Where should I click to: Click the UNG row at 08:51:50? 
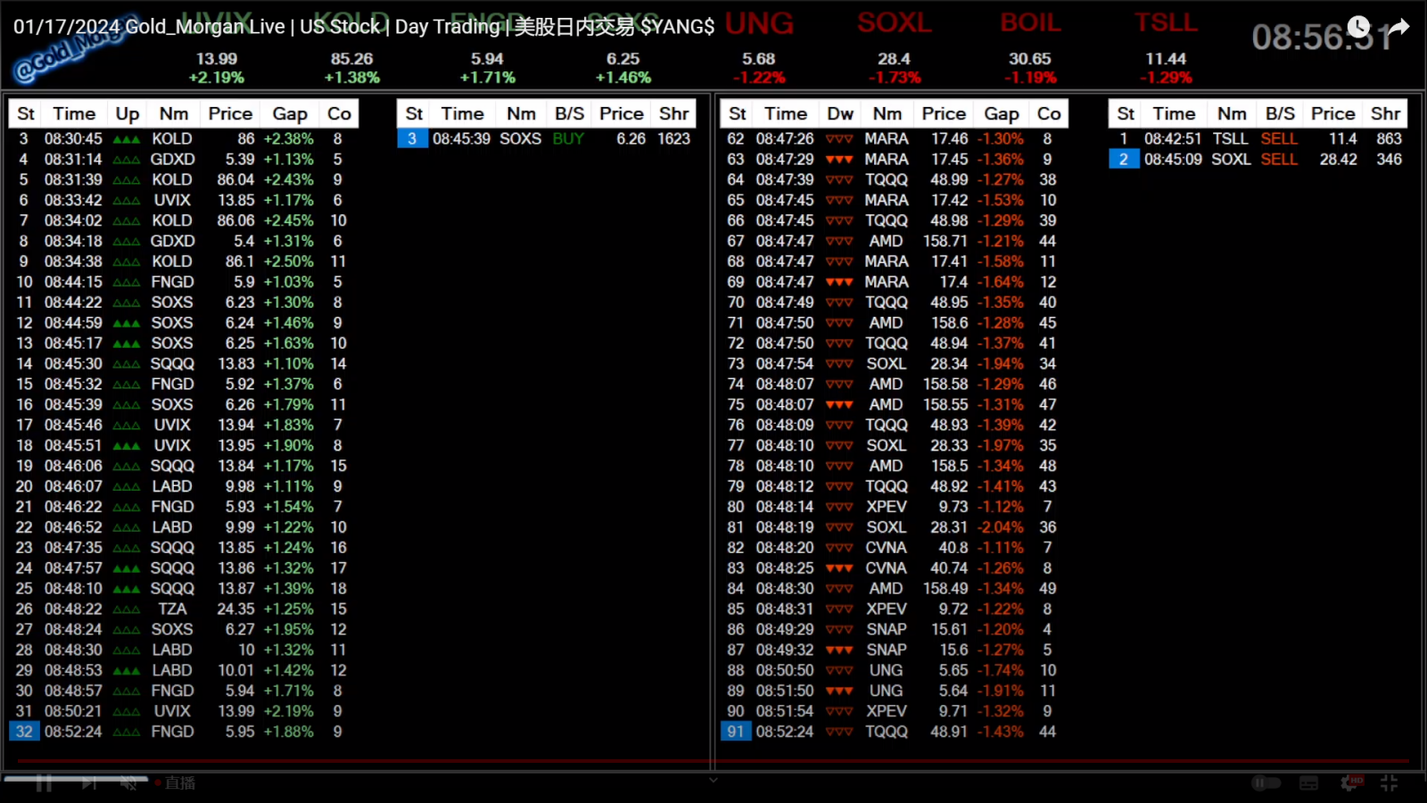pyautogui.click(x=895, y=691)
